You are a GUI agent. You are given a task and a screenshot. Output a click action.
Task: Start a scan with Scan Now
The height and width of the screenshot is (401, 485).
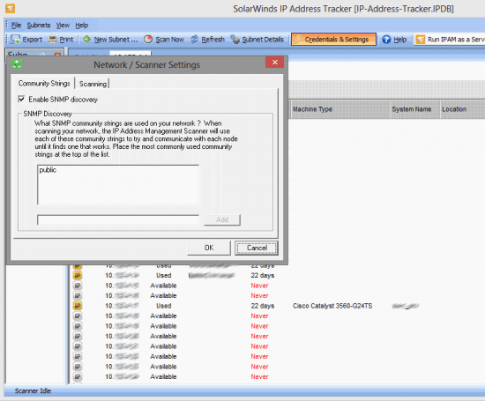tap(164, 40)
